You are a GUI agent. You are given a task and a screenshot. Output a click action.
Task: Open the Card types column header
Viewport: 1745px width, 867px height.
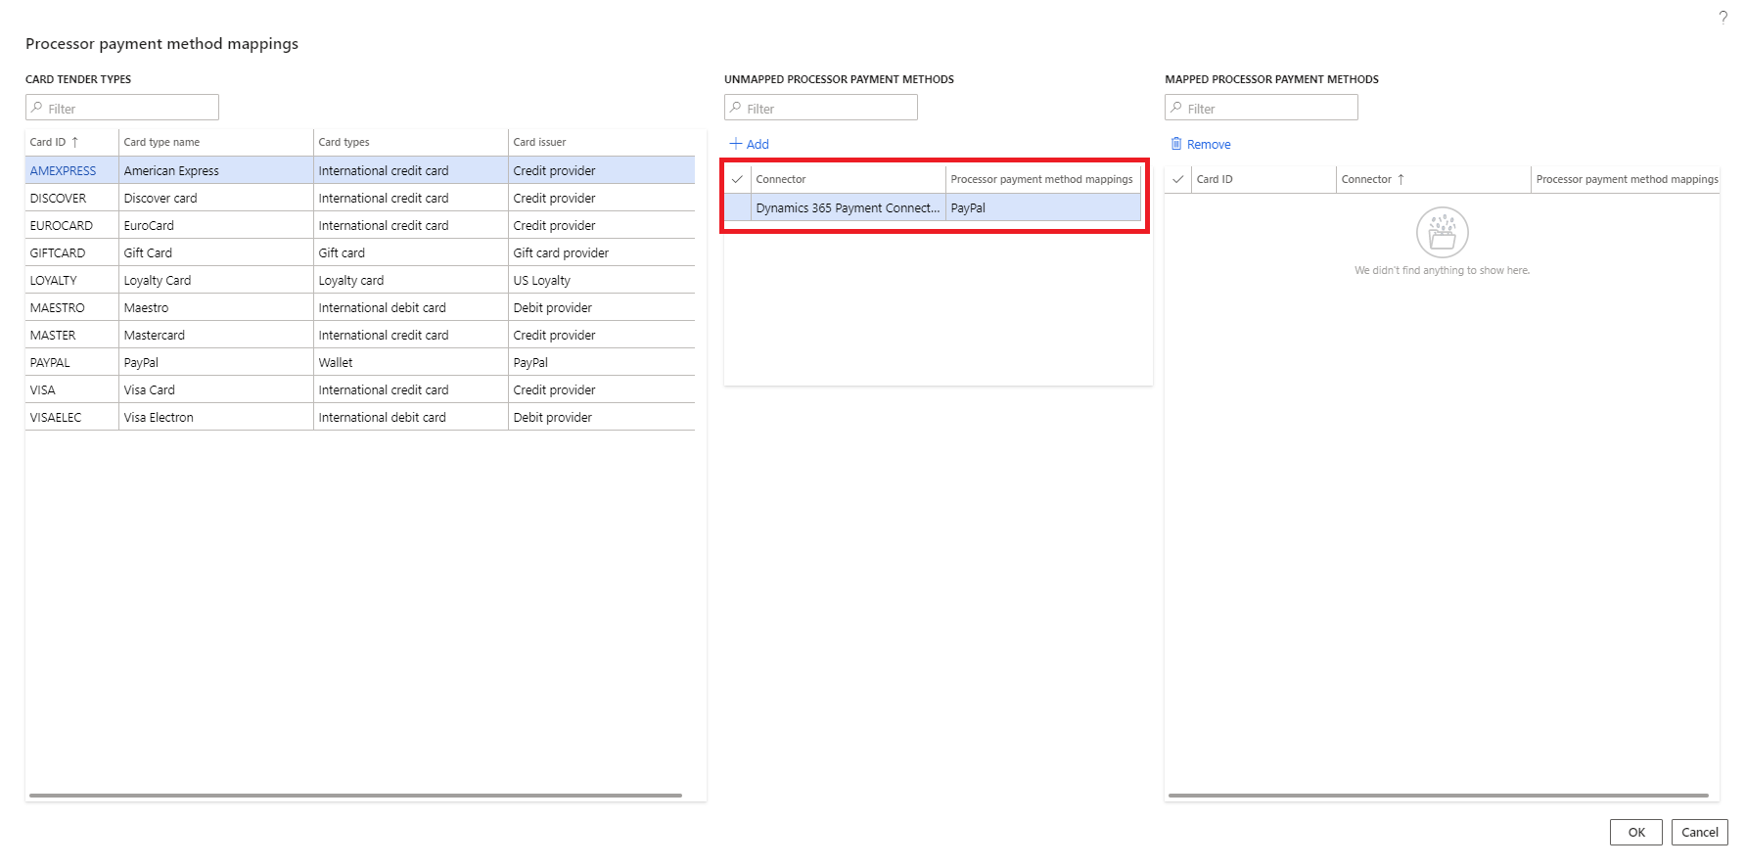point(410,142)
